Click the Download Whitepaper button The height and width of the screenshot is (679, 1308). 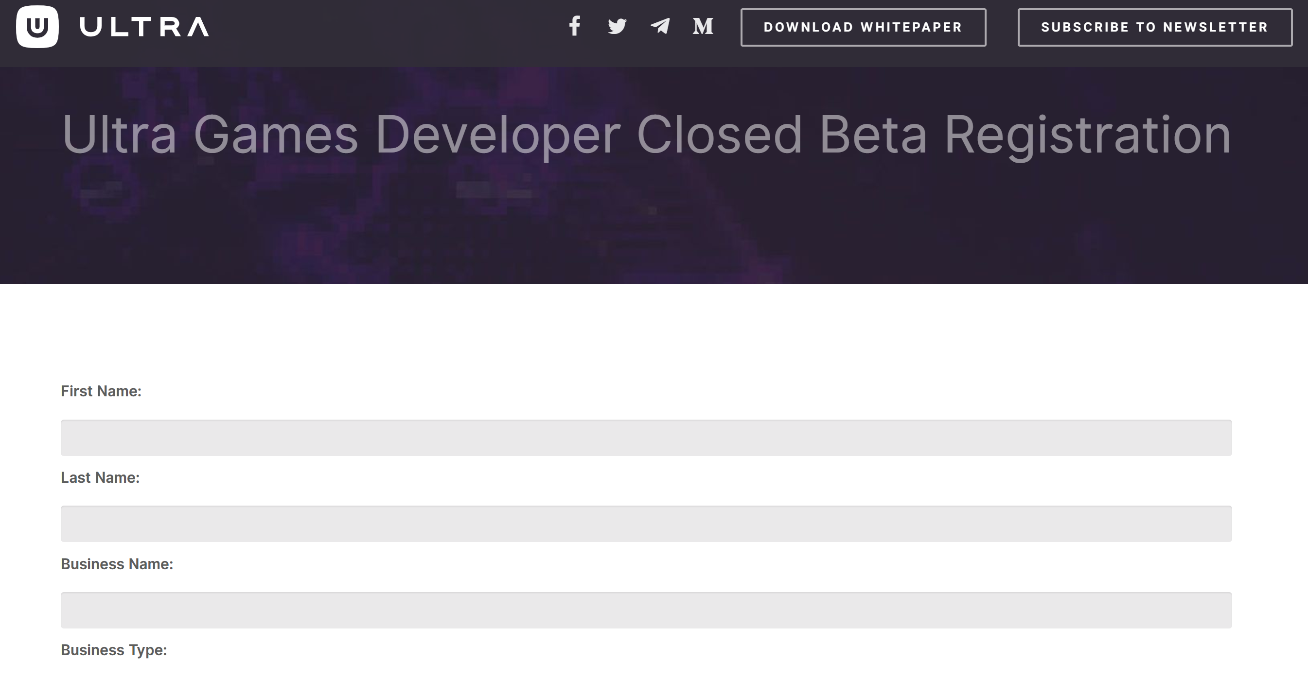pos(863,27)
